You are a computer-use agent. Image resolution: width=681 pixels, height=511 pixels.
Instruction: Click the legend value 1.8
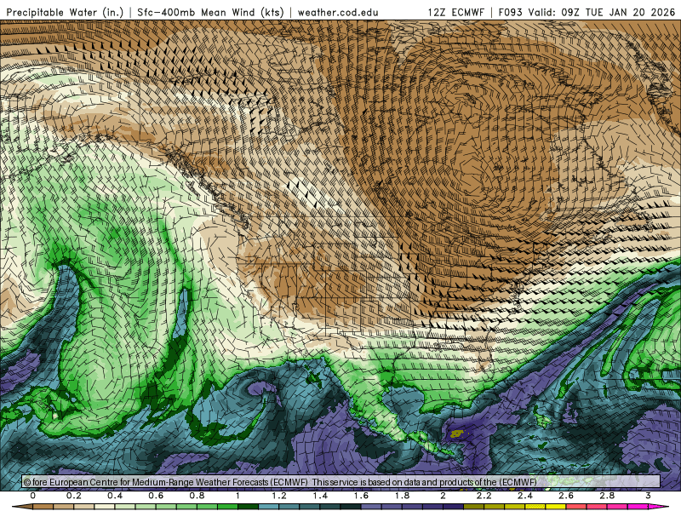click(402, 496)
